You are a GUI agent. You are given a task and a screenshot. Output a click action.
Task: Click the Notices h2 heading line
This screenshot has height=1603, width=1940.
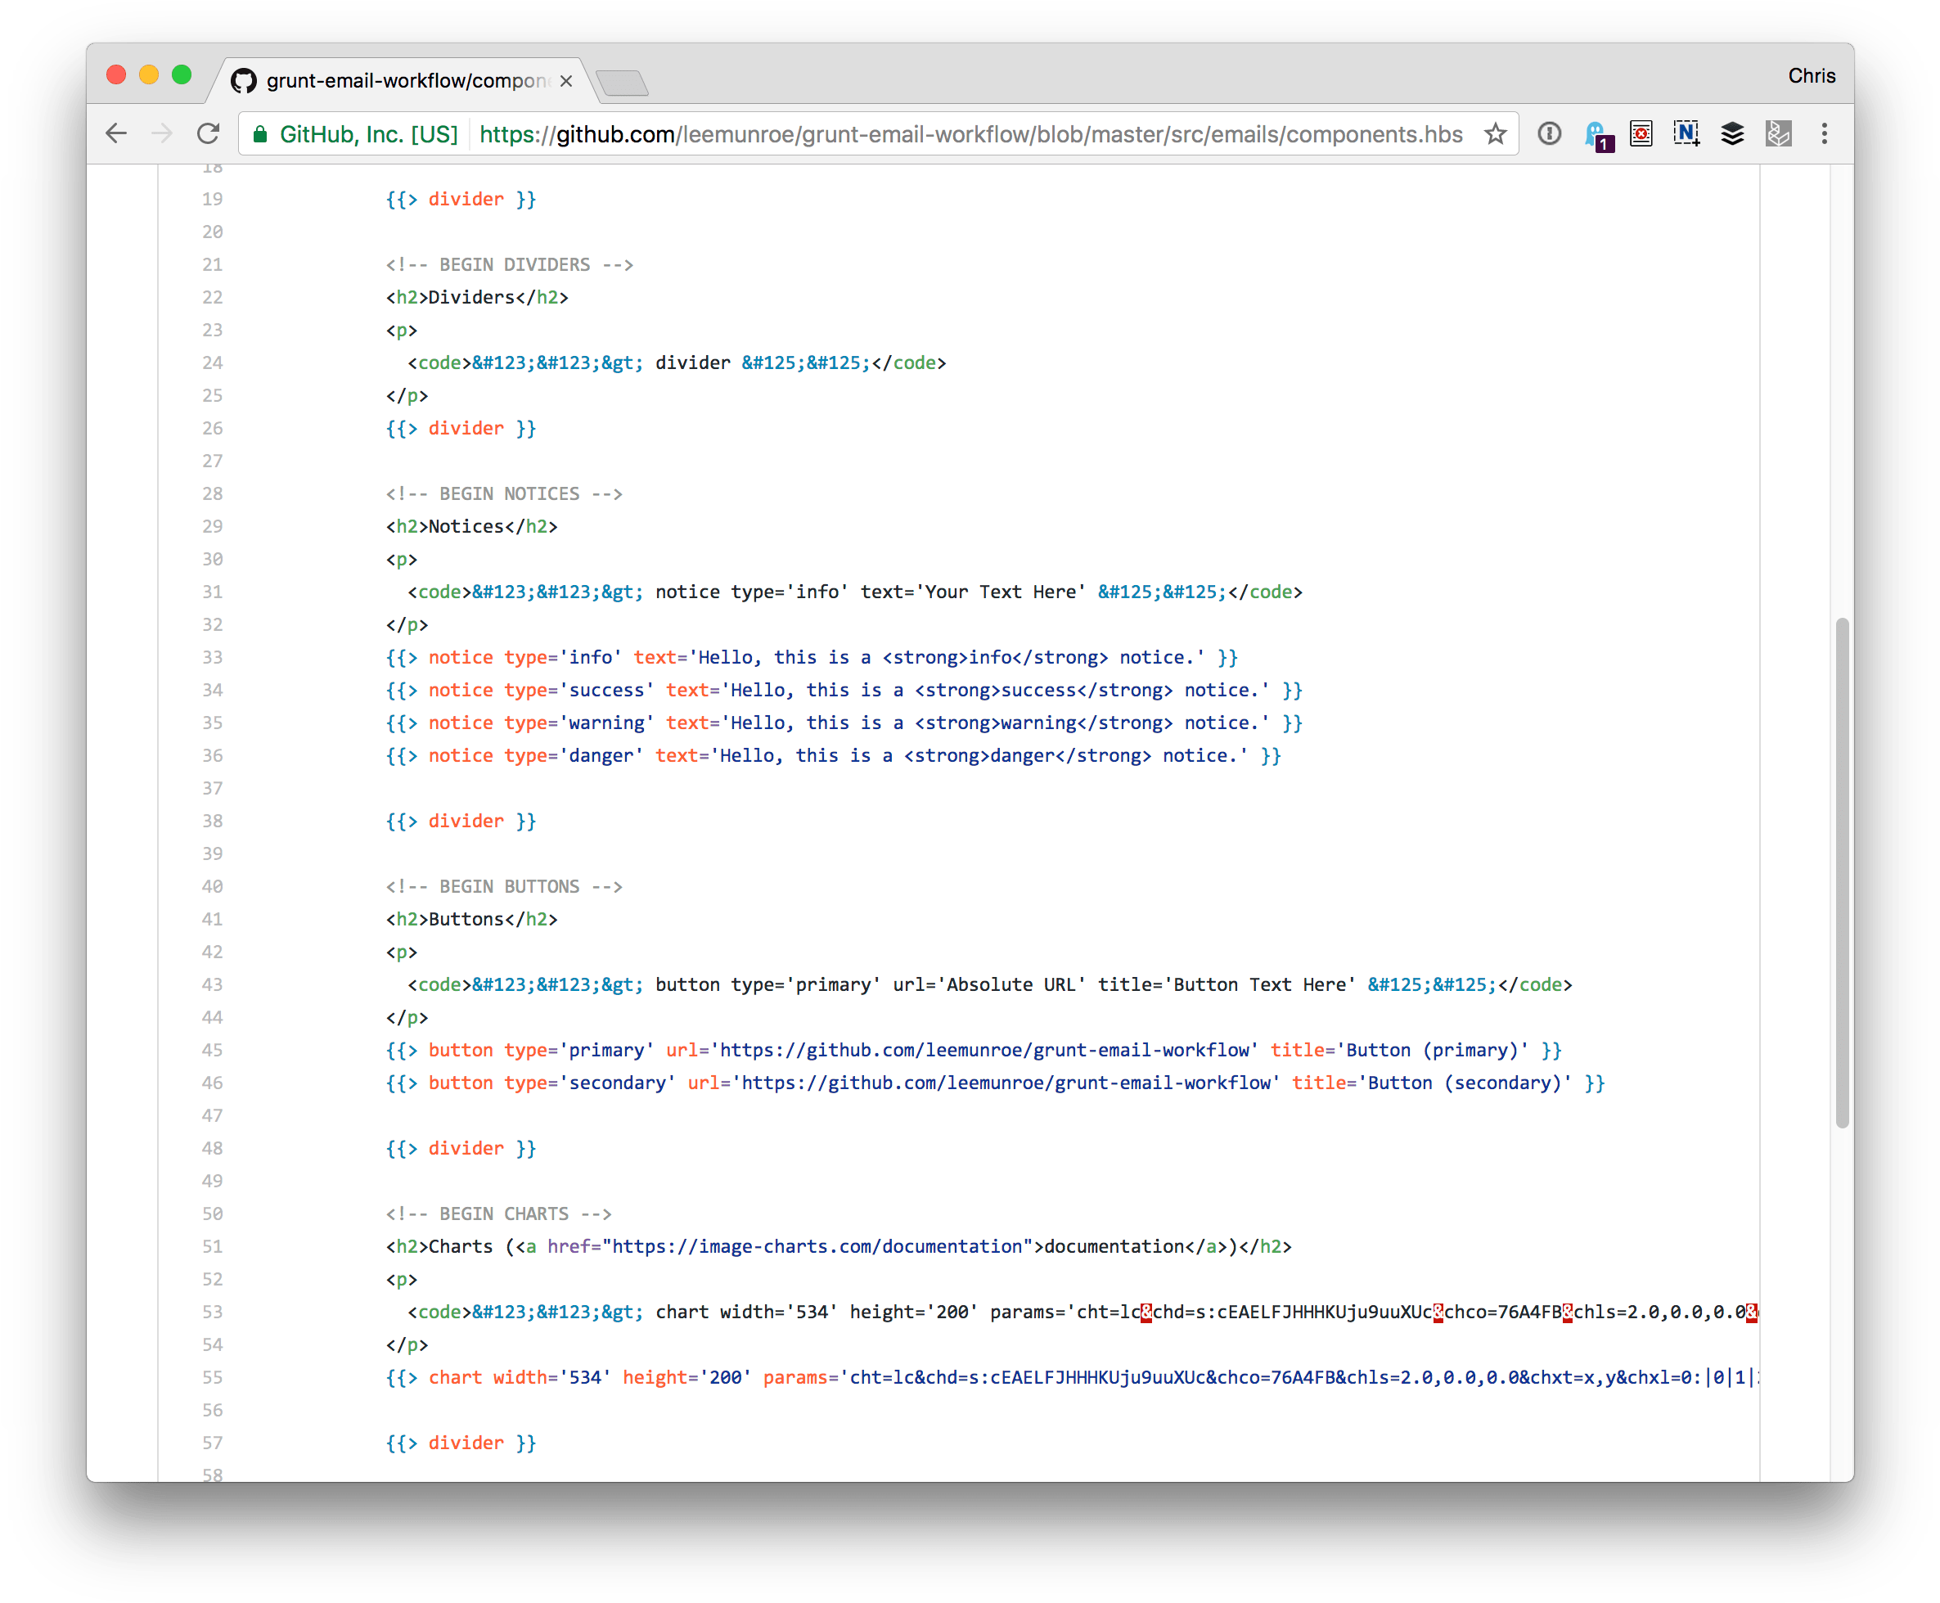click(x=472, y=525)
